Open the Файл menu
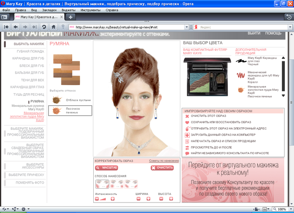This screenshot has height=213, width=294. (6, 10)
